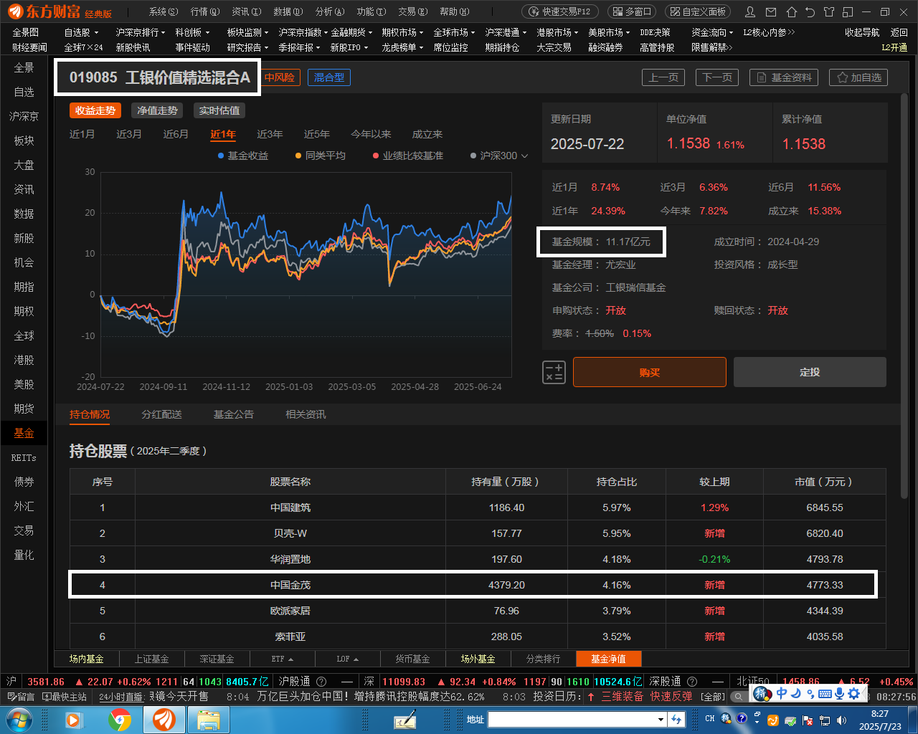Click 收起导航 to collapse navigation
Viewport: 918px width, 734px height.
(x=862, y=32)
